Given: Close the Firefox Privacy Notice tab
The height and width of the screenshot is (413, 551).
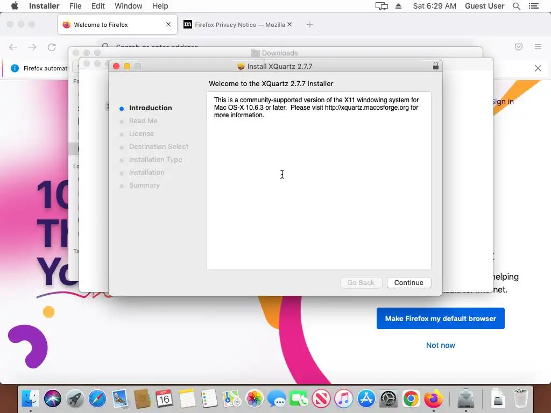Looking at the screenshot, I should point(289,24).
